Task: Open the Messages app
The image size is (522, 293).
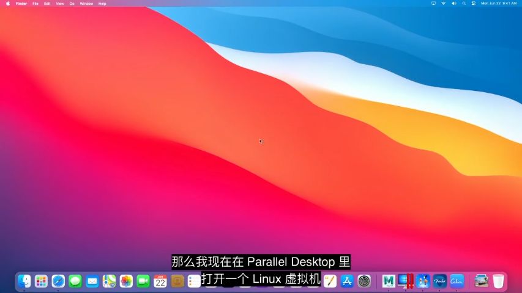Action: pos(75,281)
